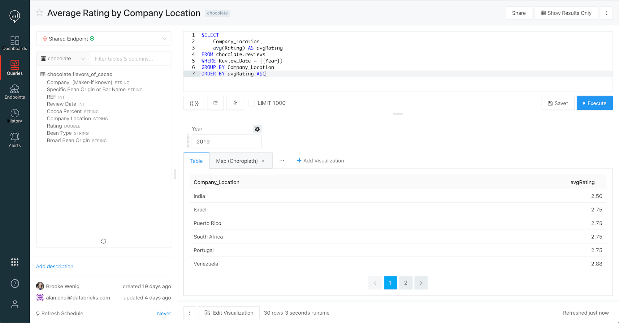This screenshot has width=619, height=323.
Task: Insert parameter braces in the query editor
Action: [194, 103]
